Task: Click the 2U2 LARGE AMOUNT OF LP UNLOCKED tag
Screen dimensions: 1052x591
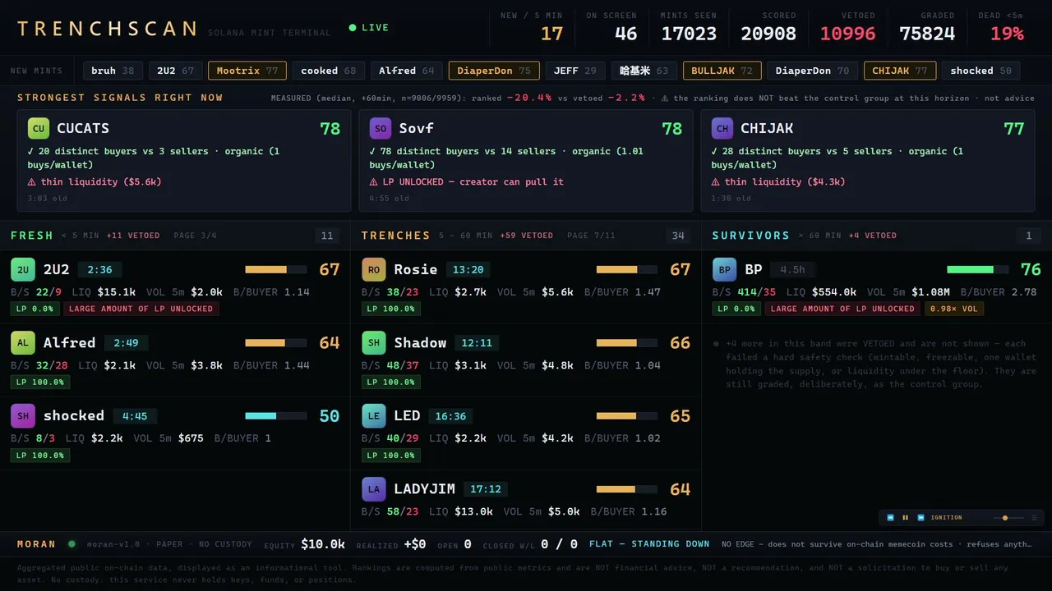Action: pyautogui.click(x=141, y=309)
